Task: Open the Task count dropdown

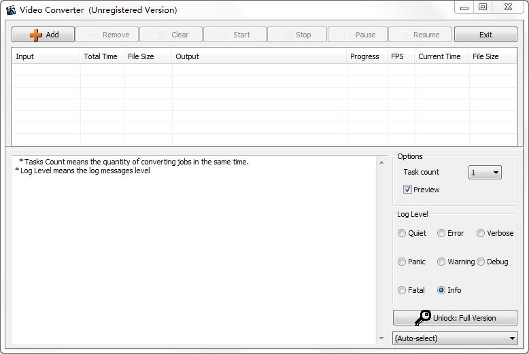Action: [485, 173]
